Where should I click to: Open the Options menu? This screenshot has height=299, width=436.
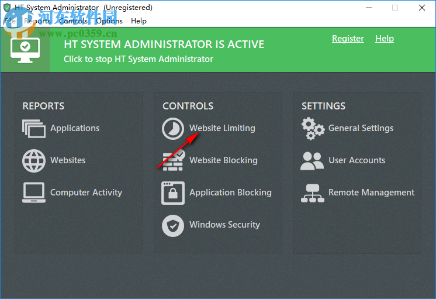coord(109,21)
